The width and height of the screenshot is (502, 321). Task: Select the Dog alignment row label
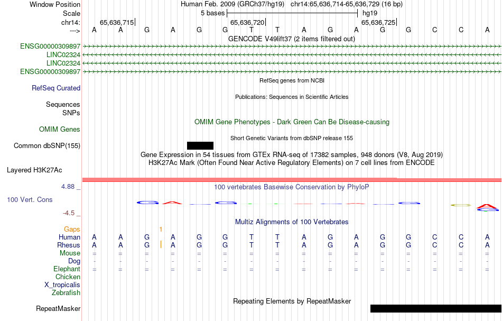click(x=75, y=261)
